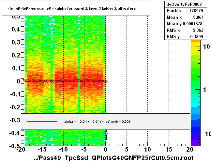Screen dimensions: 211x162
Task: Click the y-axis label -0.3
Action: (x=15, y=120)
